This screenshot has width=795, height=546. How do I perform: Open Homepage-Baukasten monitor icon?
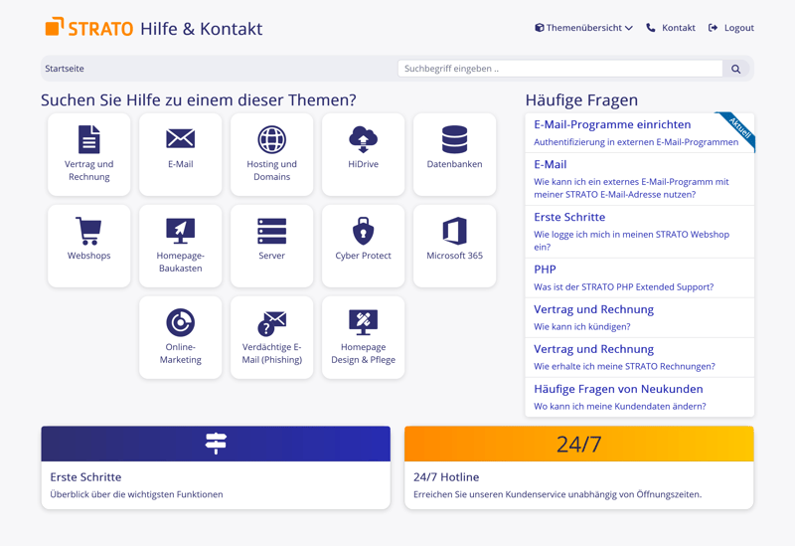coord(181,232)
